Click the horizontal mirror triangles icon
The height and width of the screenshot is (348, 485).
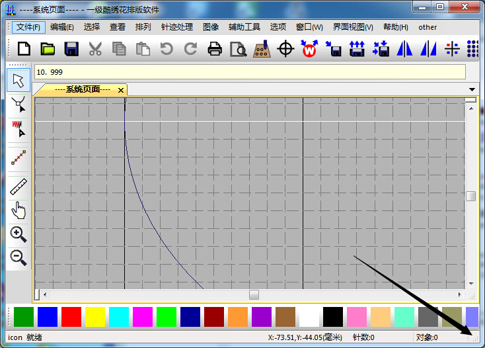click(x=404, y=48)
